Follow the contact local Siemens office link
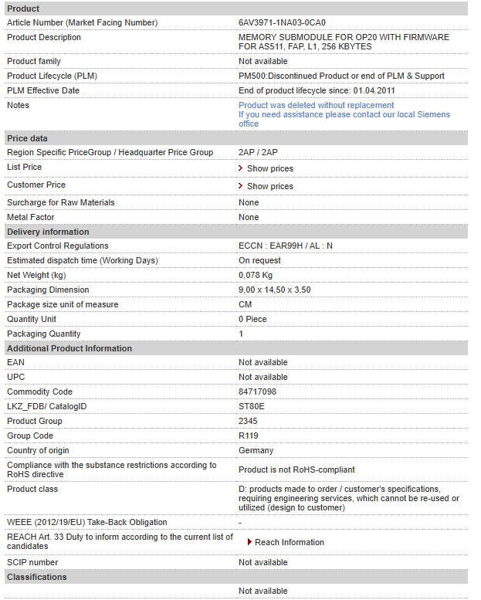Screen dimensions: 481x600 (344, 119)
